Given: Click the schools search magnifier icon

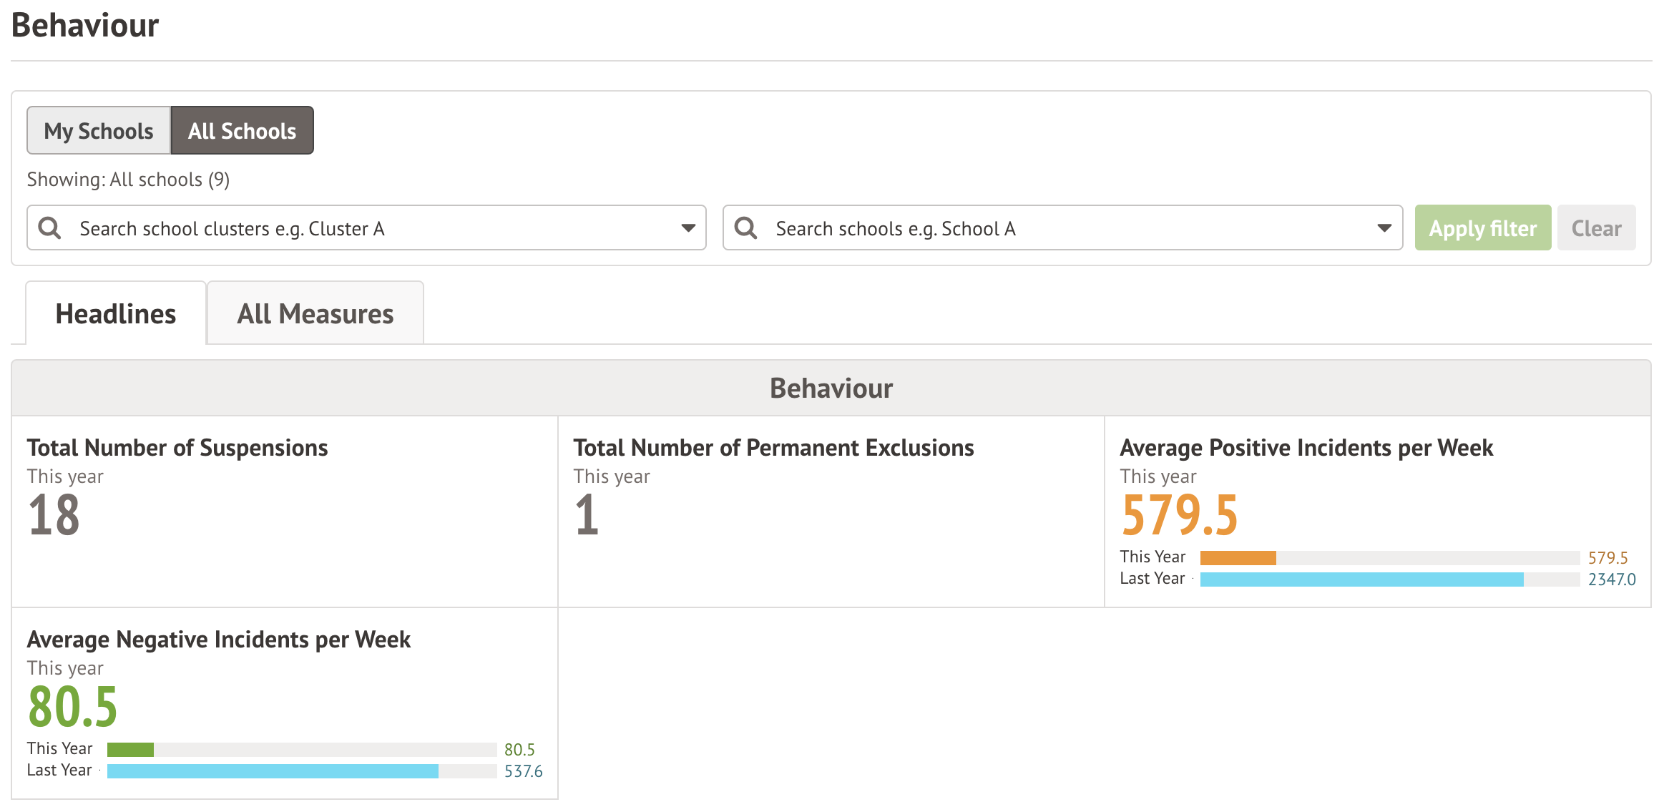Looking at the screenshot, I should [745, 228].
